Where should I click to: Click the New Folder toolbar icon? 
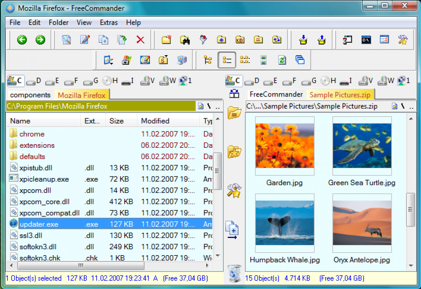tap(166, 40)
